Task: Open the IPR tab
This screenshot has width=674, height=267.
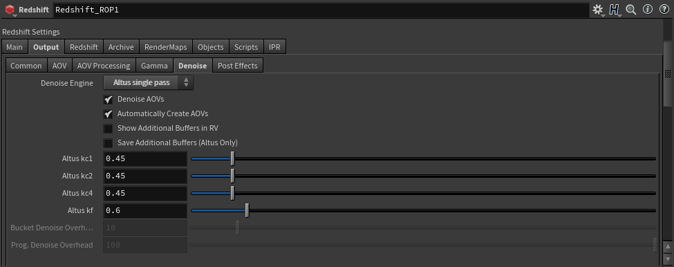Action: tap(274, 47)
